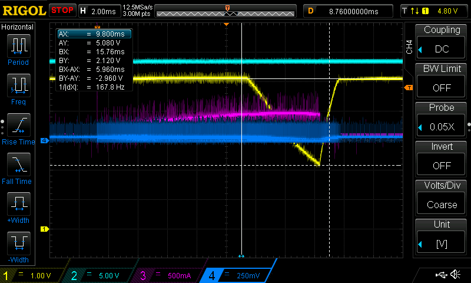Viewport: 471px width, 283px height.
Task: Click the BY cursor value 2.120 V
Action: tap(108, 61)
